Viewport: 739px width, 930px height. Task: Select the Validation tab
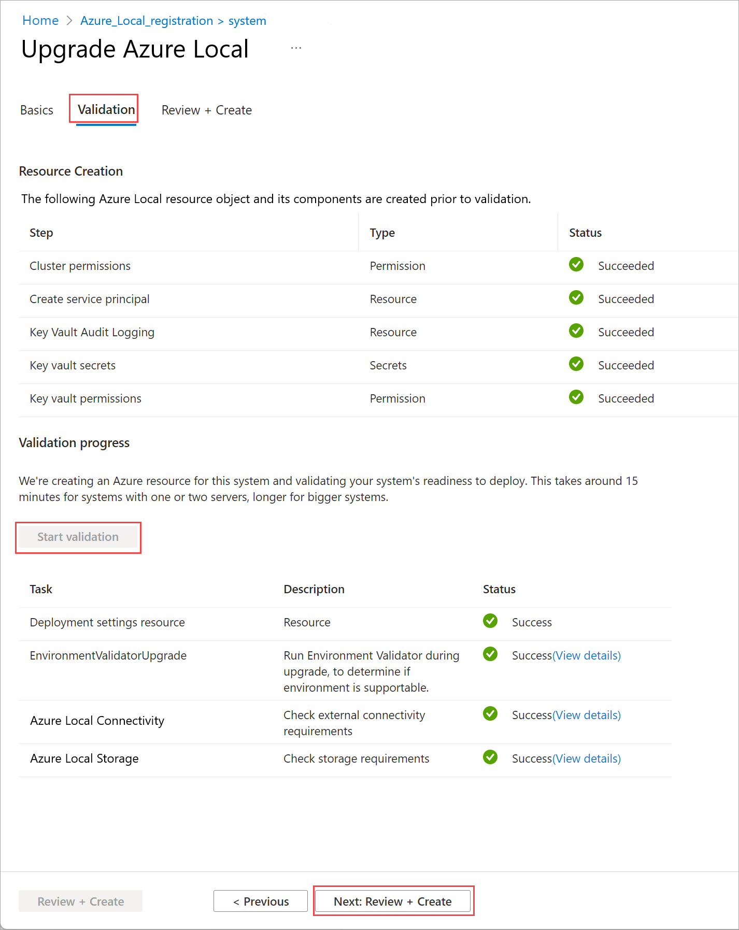pyautogui.click(x=106, y=110)
